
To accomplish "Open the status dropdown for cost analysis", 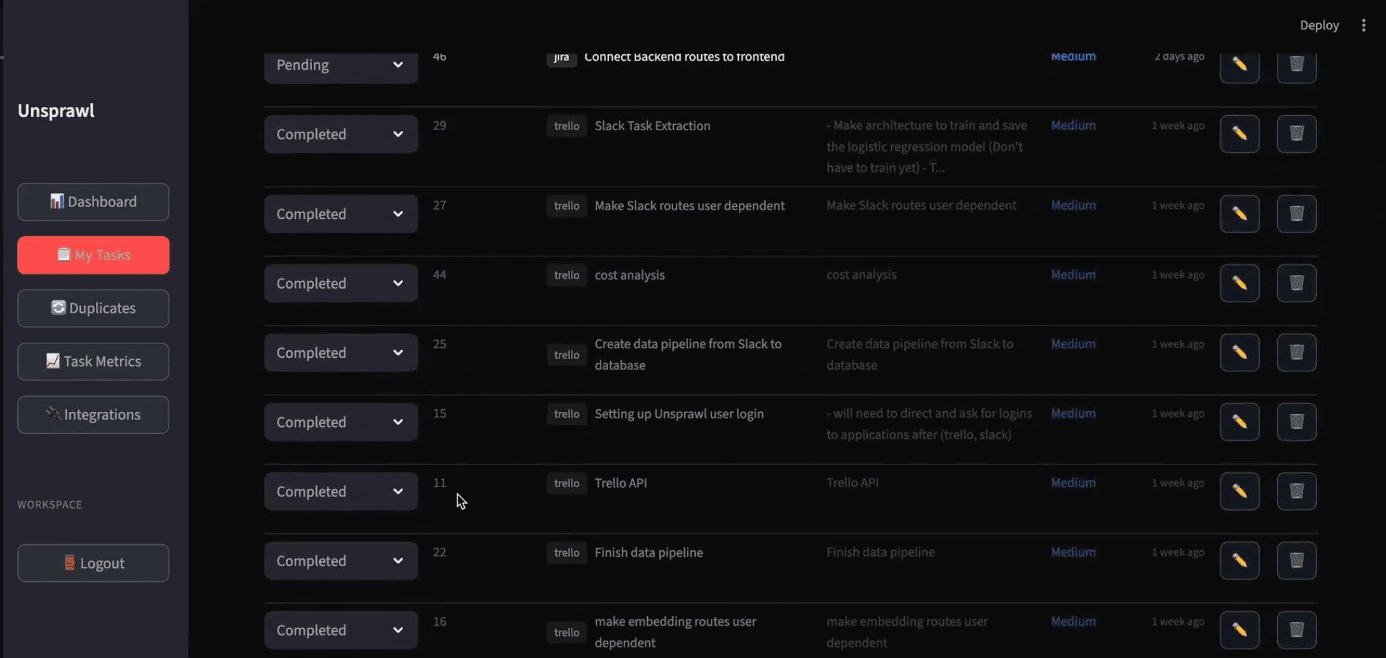I will pyautogui.click(x=340, y=282).
